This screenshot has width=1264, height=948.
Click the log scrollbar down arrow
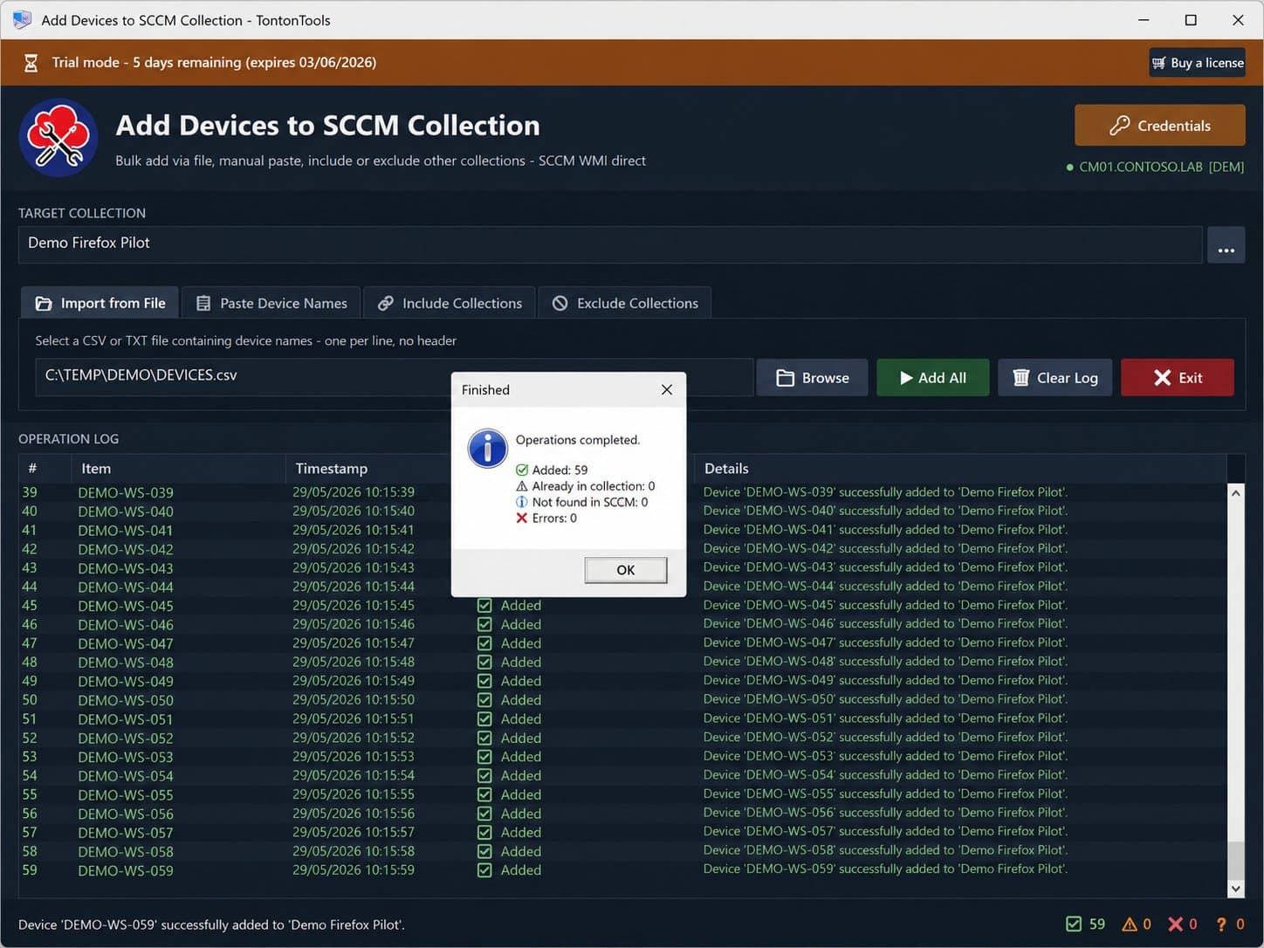coord(1235,889)
